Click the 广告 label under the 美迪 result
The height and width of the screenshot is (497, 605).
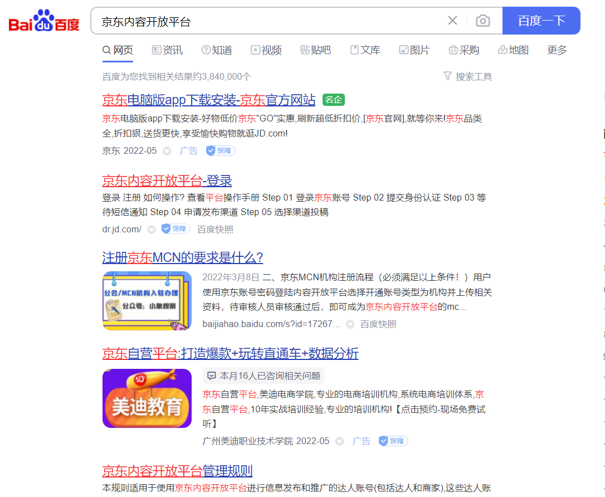click(x=362, y=441)
